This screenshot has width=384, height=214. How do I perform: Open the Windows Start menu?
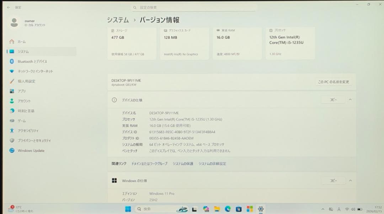point(128,209)
